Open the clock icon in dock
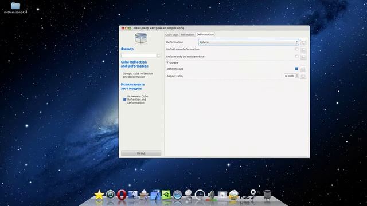Screen dimensions: 367x206 tap(200, 195)
